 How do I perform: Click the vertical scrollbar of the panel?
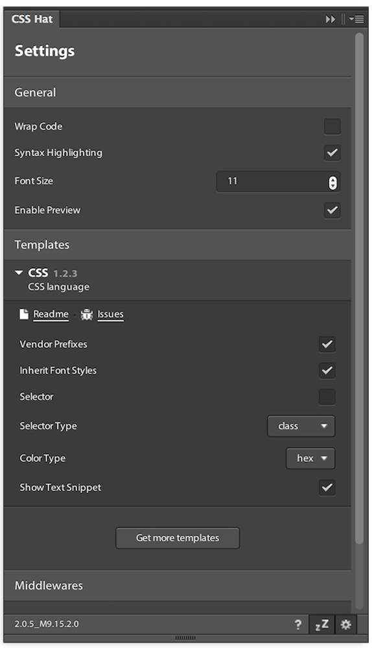click(x=360, y=288)
